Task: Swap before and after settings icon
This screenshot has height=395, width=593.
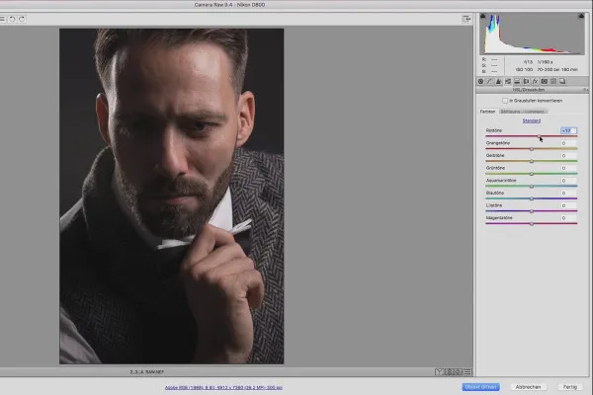Action: point(449,372)
